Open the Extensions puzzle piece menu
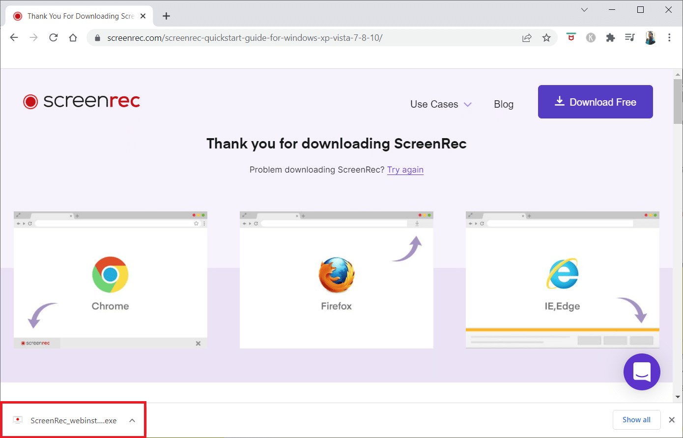The width and height of the screenshot is (683, 438). [610, 38]
